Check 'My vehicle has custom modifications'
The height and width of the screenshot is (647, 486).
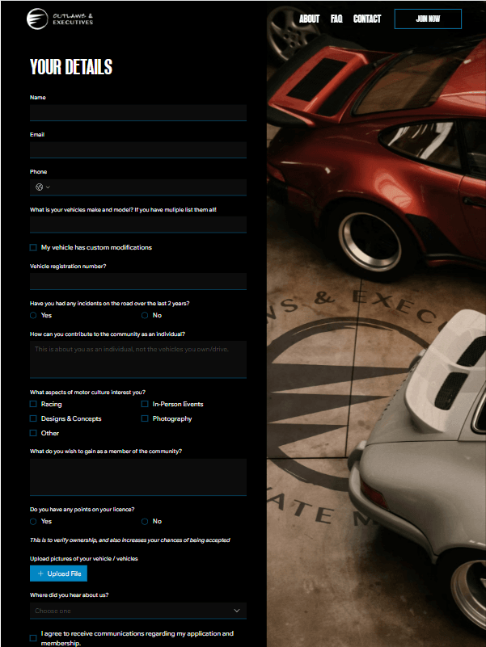tap(33, 248)
